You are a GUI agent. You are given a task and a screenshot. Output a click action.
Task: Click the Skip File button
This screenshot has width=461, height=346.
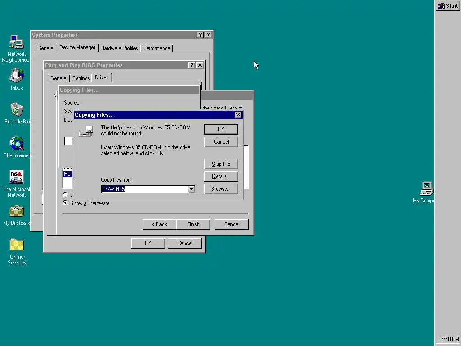[221, 164]
